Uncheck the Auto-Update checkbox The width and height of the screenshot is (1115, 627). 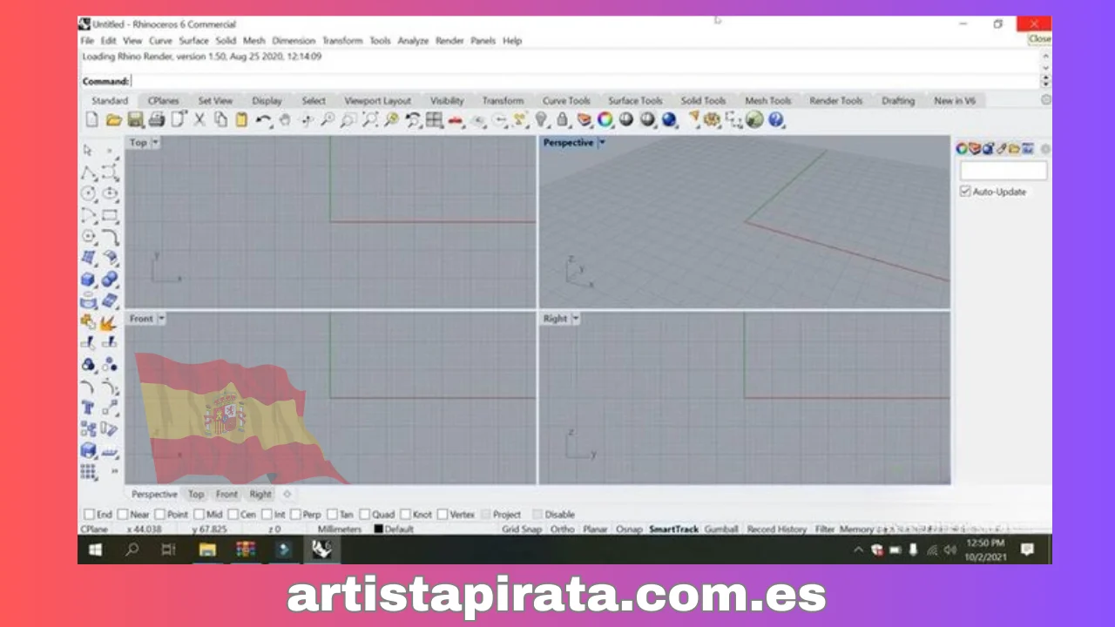(965, 192)
